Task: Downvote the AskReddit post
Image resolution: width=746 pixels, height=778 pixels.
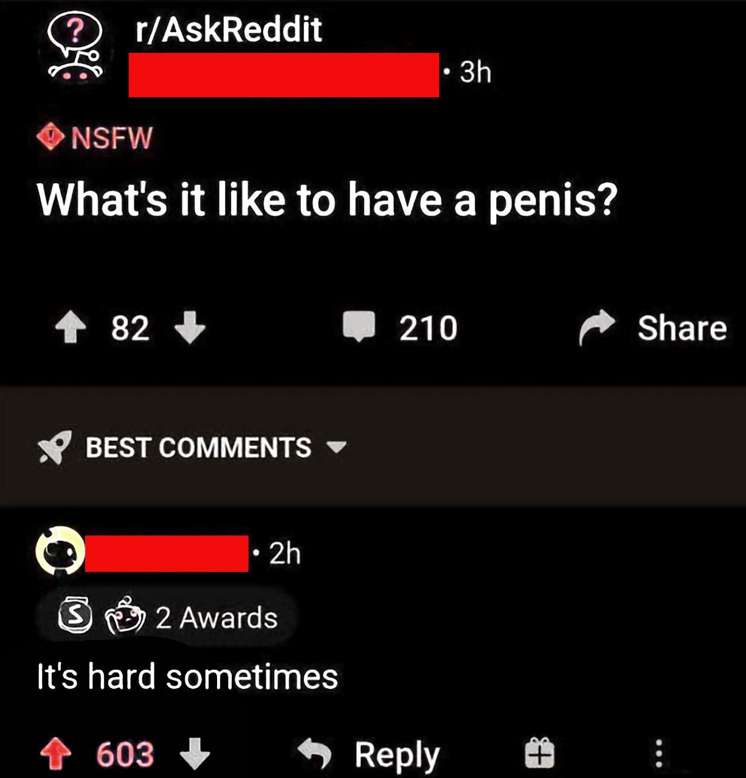Action: coord(190,328)
